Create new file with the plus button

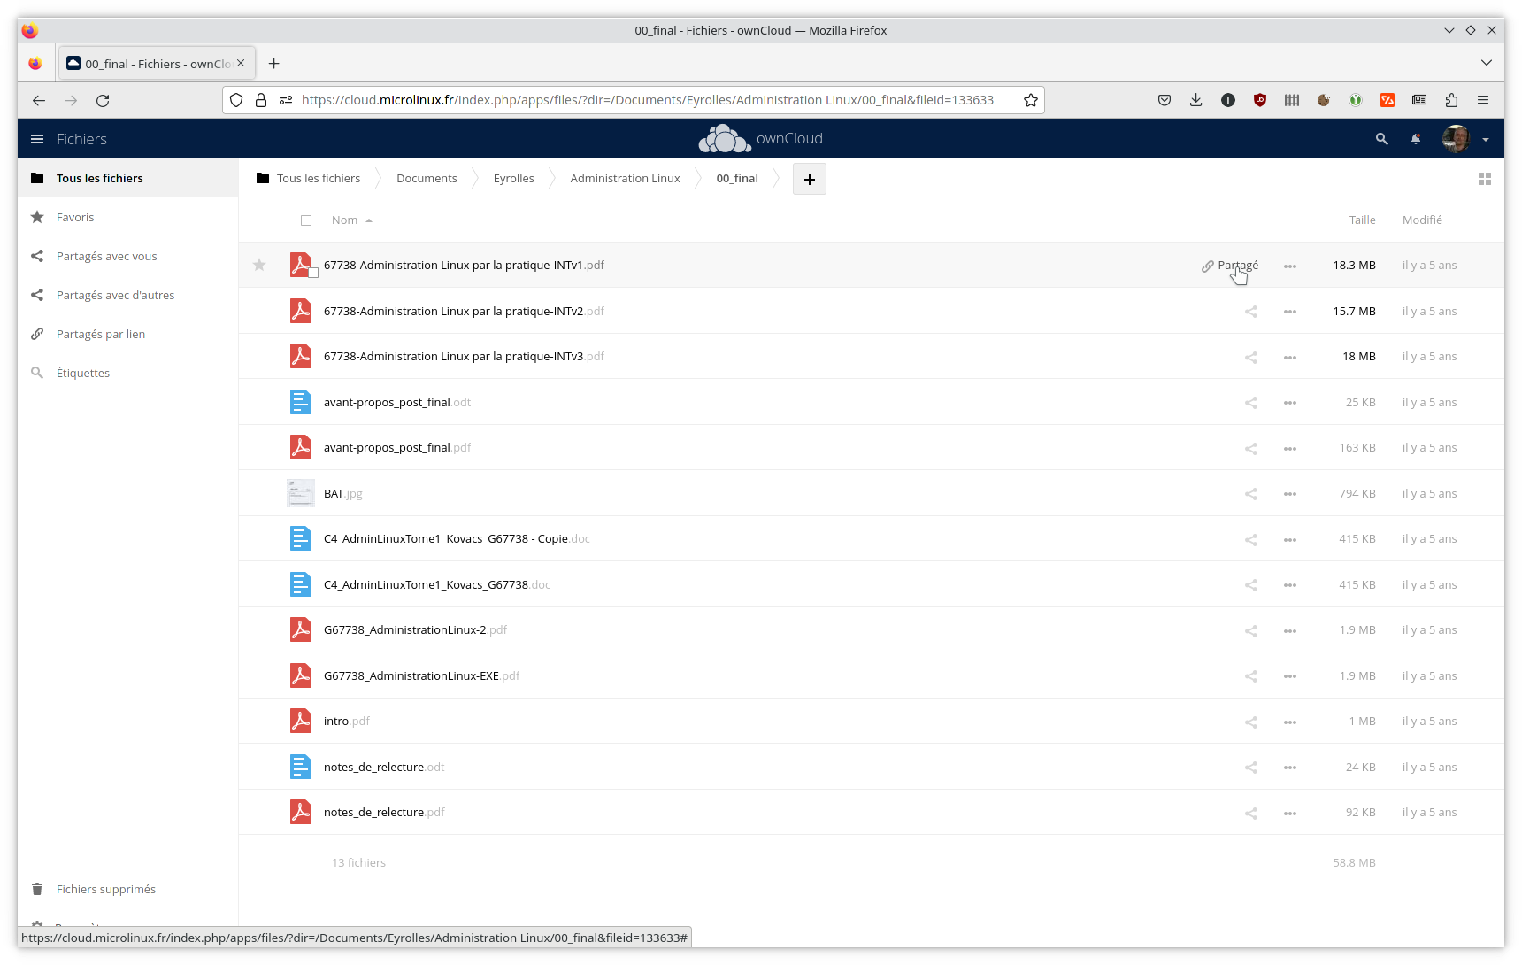pyautogui.click(x=809, y=179)
